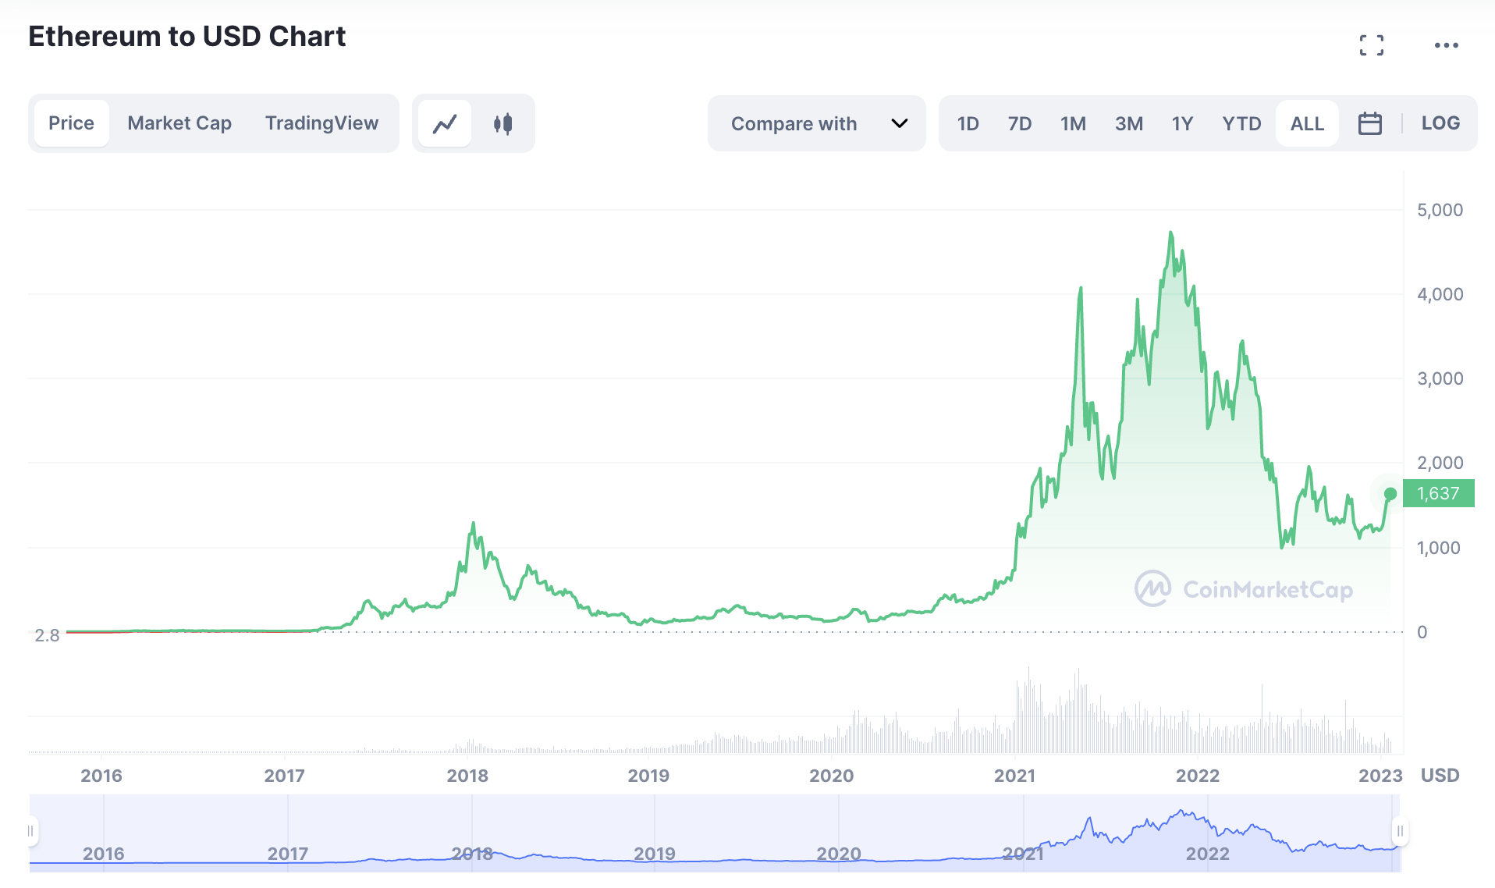
Task: Choose the YTD time range button
Action: 1241,123
